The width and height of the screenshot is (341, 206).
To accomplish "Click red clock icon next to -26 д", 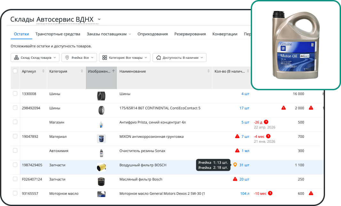I will pyautogui.click(x=266, y=122).
